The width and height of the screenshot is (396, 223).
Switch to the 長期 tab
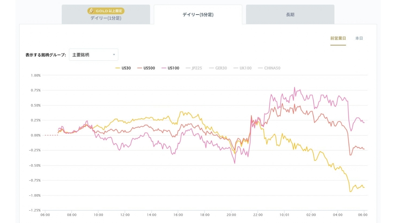[x=290, y=15]
